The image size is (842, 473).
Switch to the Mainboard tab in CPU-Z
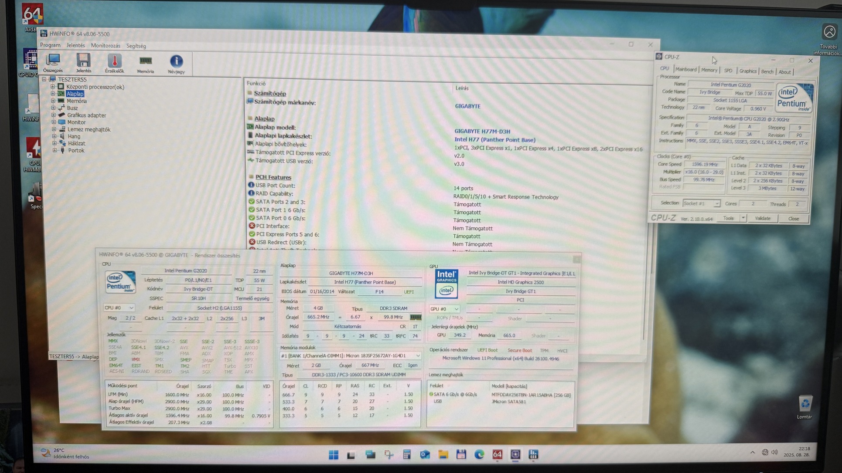(685, 70)
